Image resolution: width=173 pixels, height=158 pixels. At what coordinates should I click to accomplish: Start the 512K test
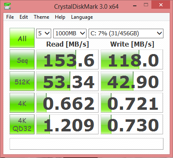click(x=22, y=81)
